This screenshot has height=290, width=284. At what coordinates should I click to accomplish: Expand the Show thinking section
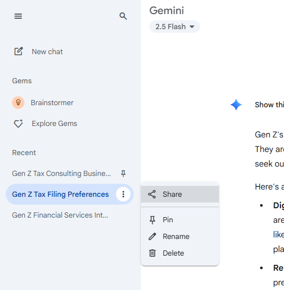[269, 105]
